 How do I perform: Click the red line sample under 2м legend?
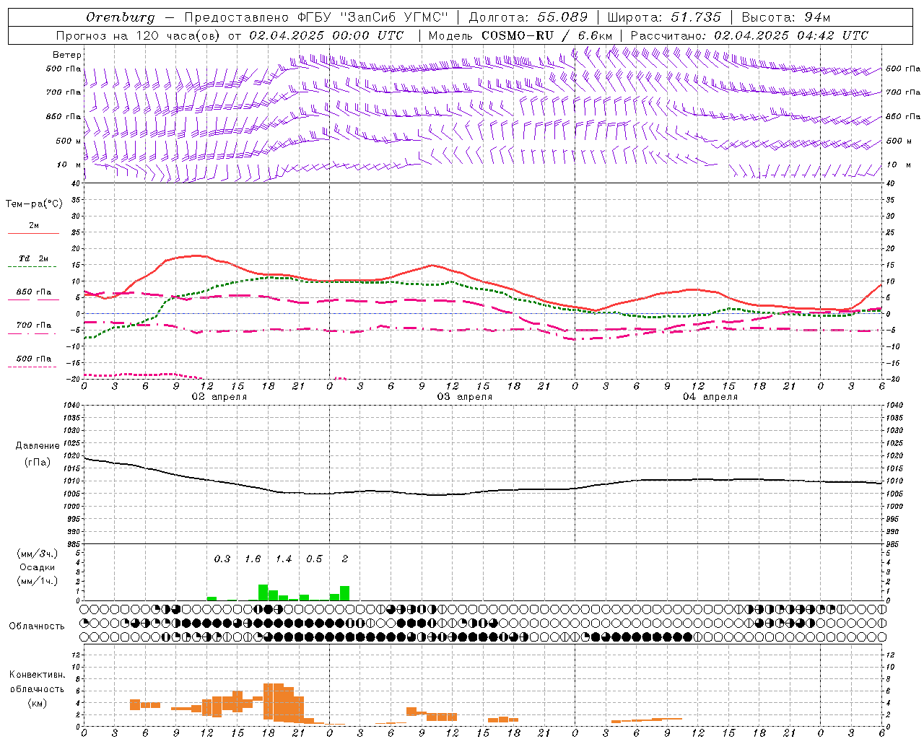pyautogui.click(x=33, y=234)
